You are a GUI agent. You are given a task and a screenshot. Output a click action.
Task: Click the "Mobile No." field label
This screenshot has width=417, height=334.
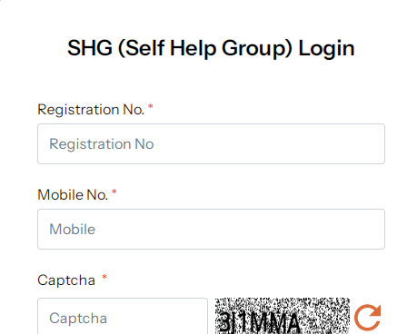coord(73,195)
